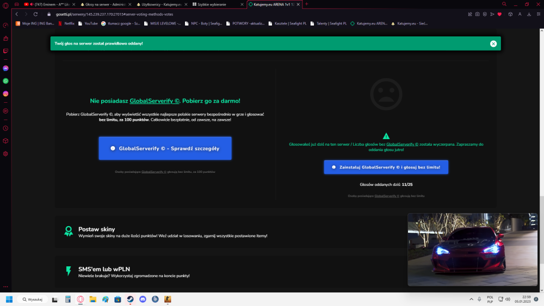The height and width of the screenshot is (306, 544).
Task: Open sidebar three-dots setup menu
Action: (5, 286)
